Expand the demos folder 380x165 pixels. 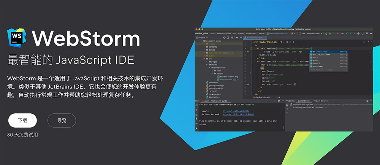coord(204,50)
